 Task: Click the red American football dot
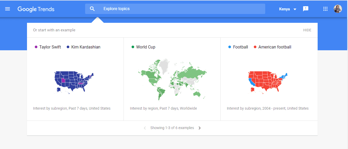255,47
